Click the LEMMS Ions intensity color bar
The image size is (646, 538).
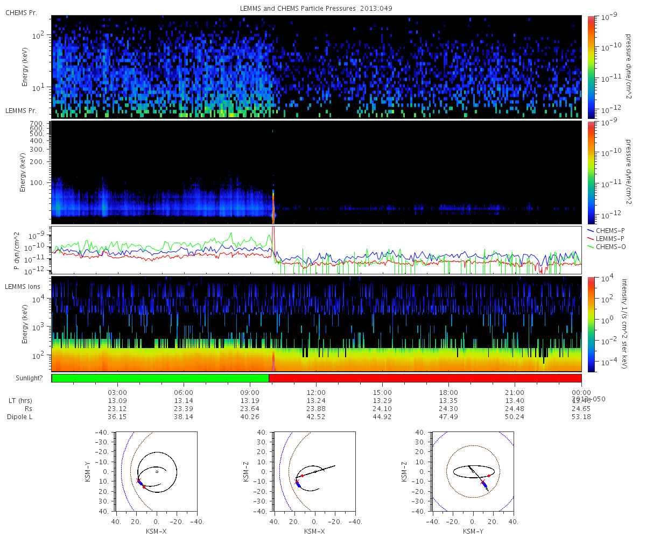pos(591,324)
